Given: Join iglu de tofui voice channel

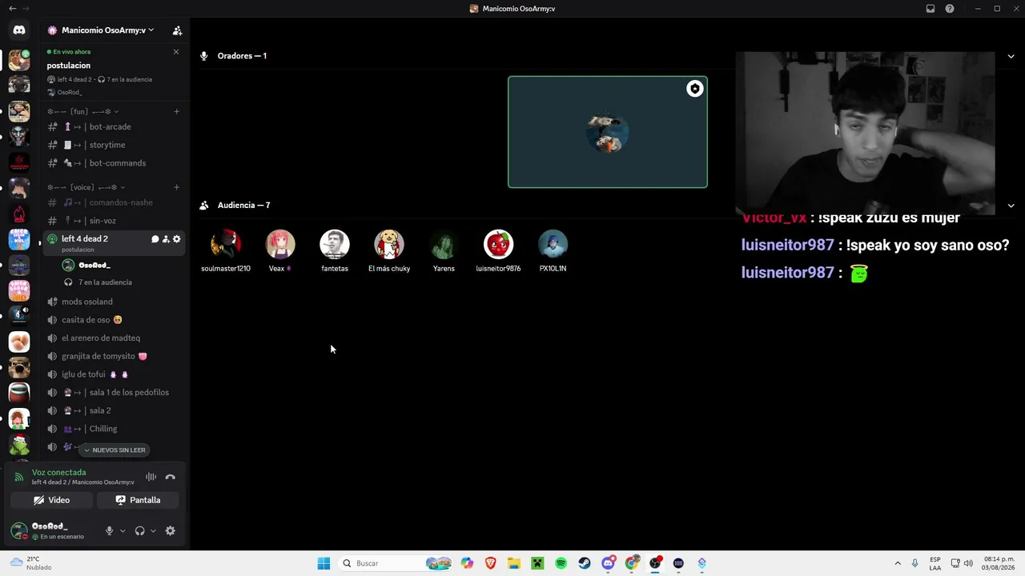Looking at the screenshot, I should click(x=114, y=374).
